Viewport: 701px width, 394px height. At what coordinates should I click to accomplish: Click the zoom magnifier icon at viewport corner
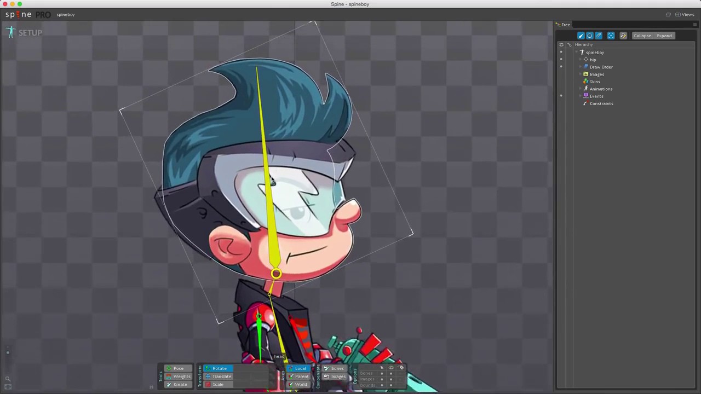(8, 379)
